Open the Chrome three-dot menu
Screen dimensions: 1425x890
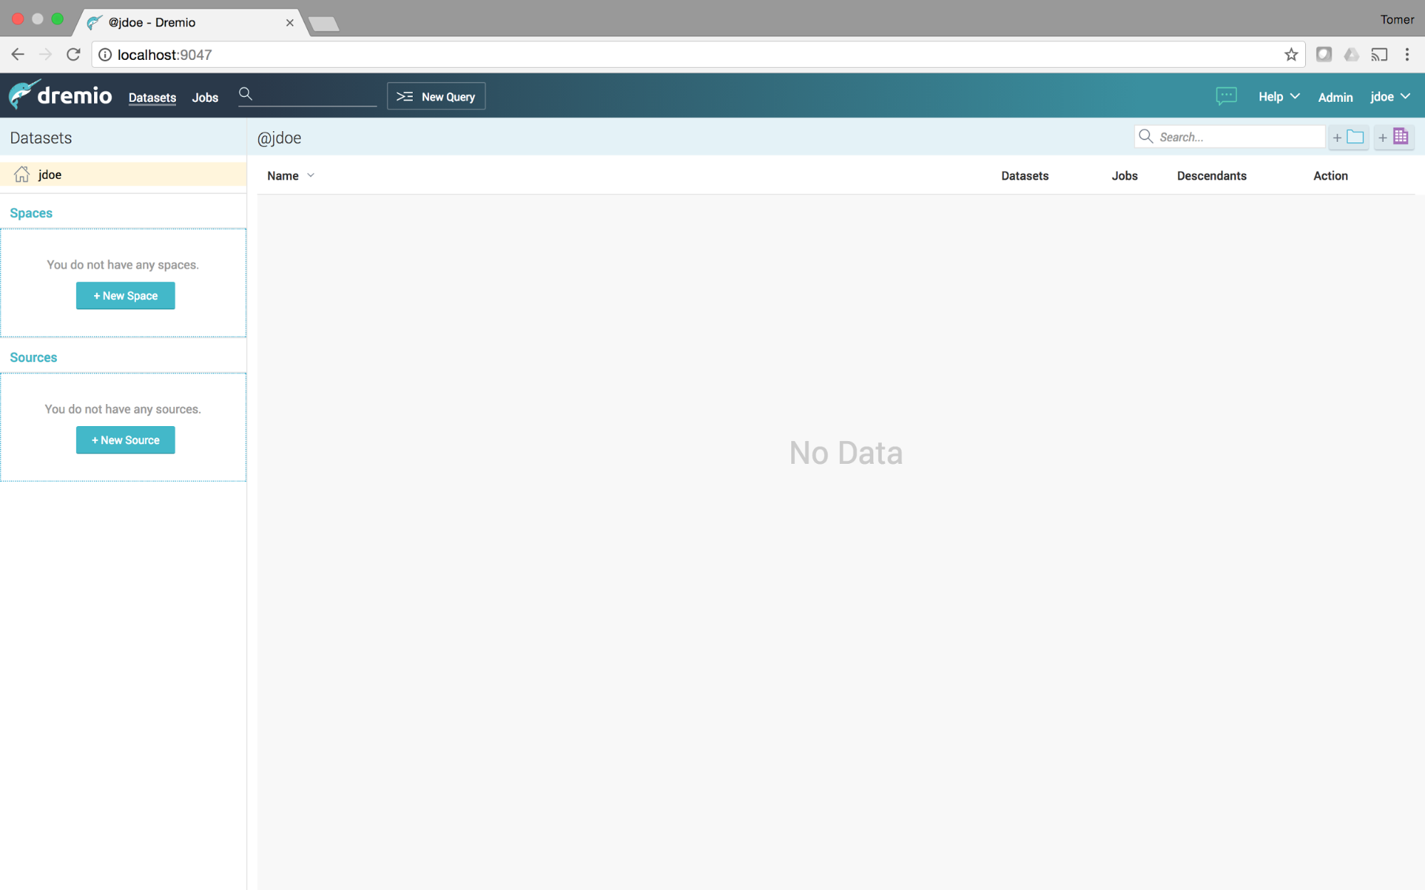(x=1406, y=55)
